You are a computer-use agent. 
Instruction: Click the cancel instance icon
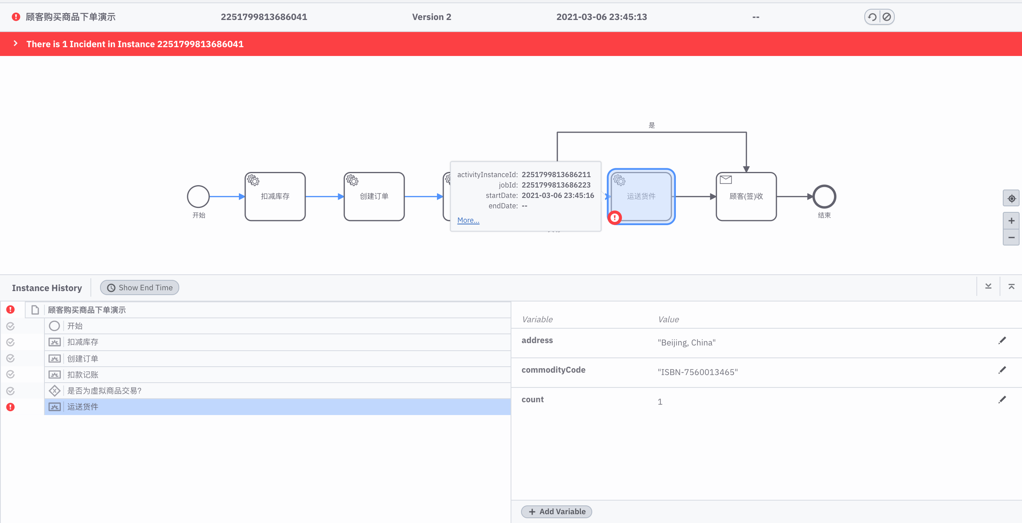pos(887,17)
